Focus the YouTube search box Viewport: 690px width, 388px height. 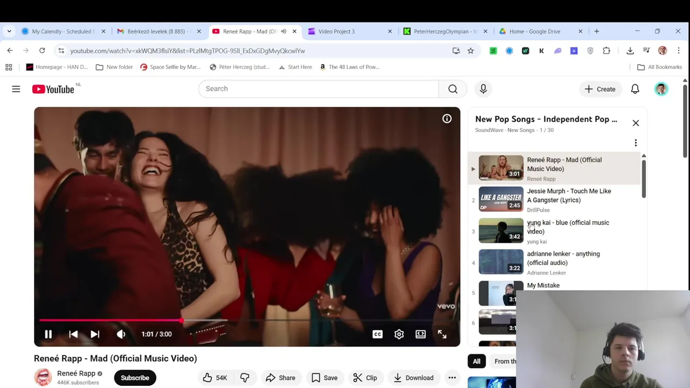[x=319, y=88]
